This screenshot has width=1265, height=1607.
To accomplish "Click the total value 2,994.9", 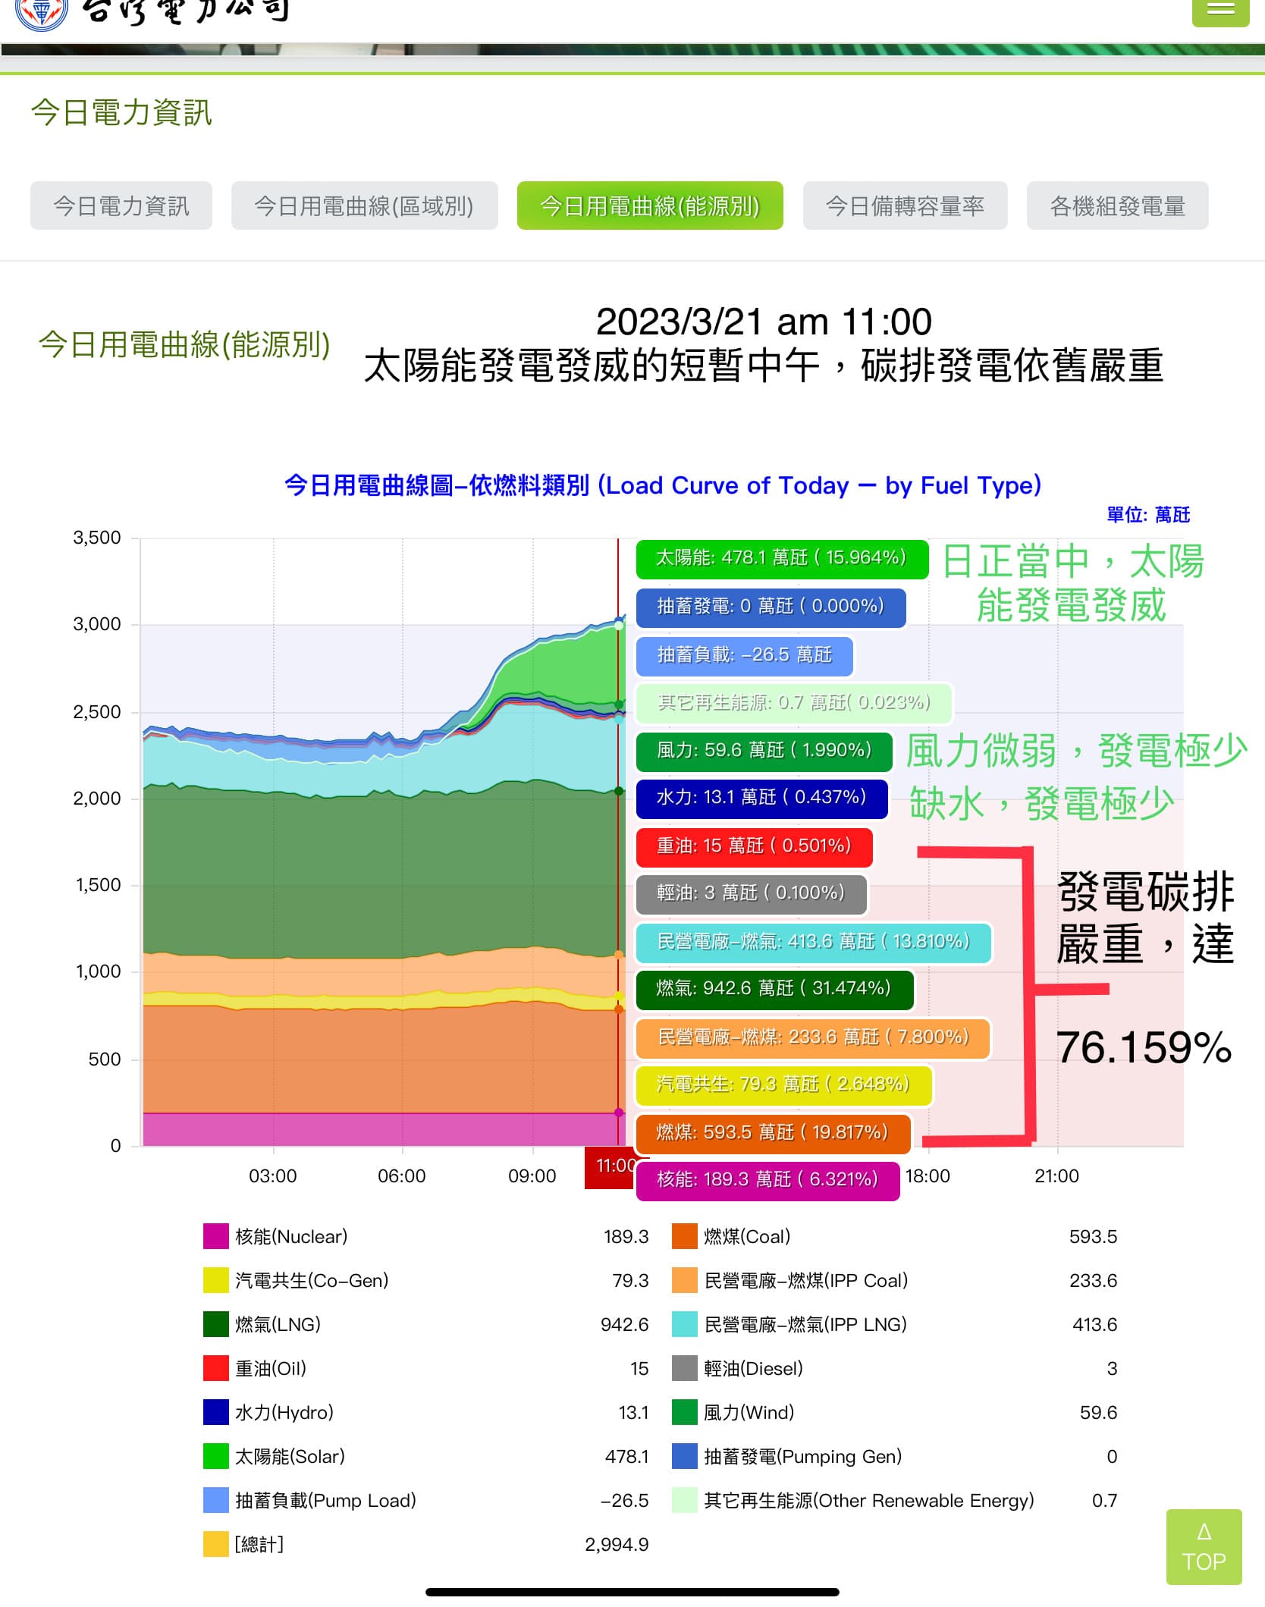I will pos(617,1545).
